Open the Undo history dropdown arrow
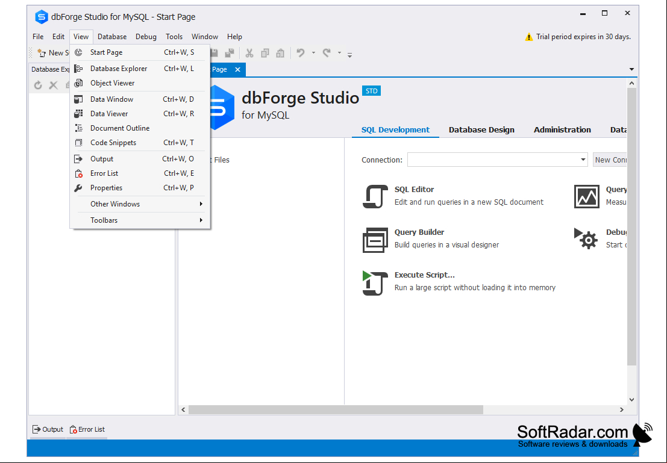The width and height of the screenshot is (667, 463). click(x=313, y=53)
